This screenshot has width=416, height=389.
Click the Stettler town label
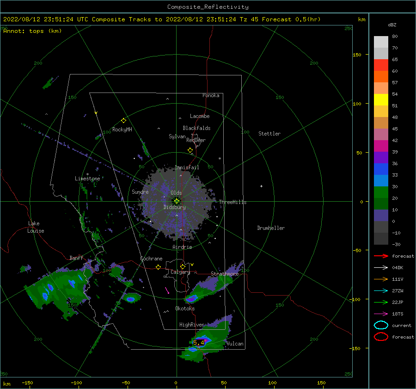point(269,134)
